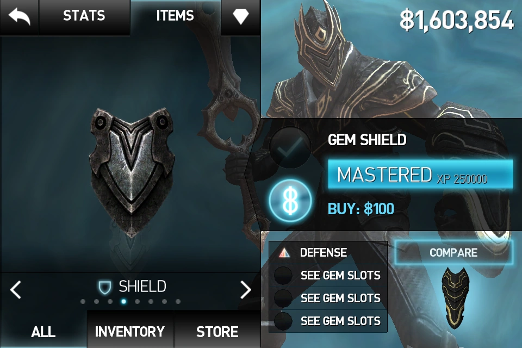Go to next item category arrow
Screen dimensions: 522x348
click(246, 290)
